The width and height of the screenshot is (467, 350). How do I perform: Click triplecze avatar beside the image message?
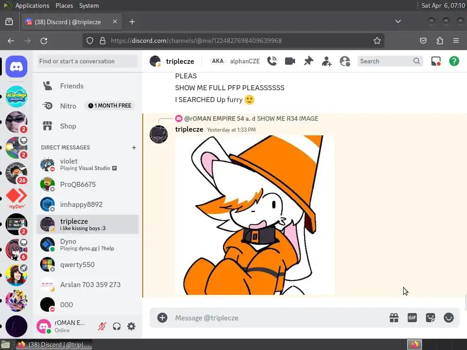pos(158,134)
